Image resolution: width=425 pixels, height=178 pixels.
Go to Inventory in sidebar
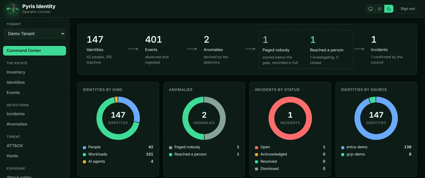16,72
